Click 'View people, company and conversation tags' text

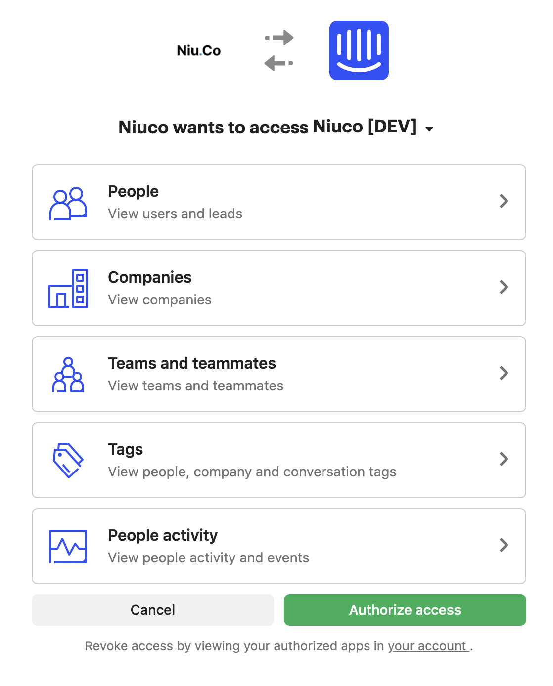click(x=252, y=472)
